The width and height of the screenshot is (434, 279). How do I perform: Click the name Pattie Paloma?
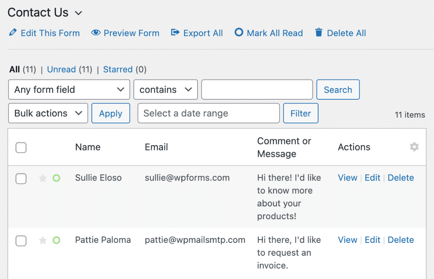[103, 240]
